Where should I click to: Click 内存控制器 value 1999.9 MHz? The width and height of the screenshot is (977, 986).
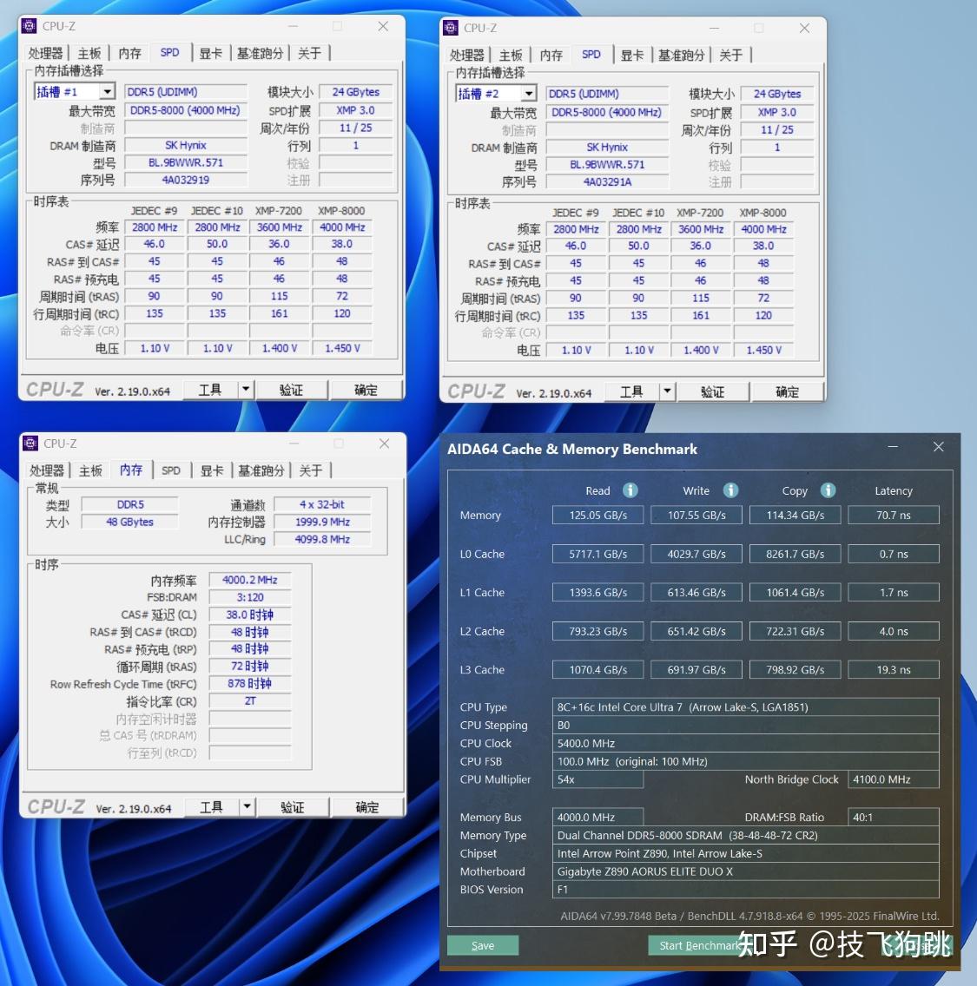[x=322, y=522]
